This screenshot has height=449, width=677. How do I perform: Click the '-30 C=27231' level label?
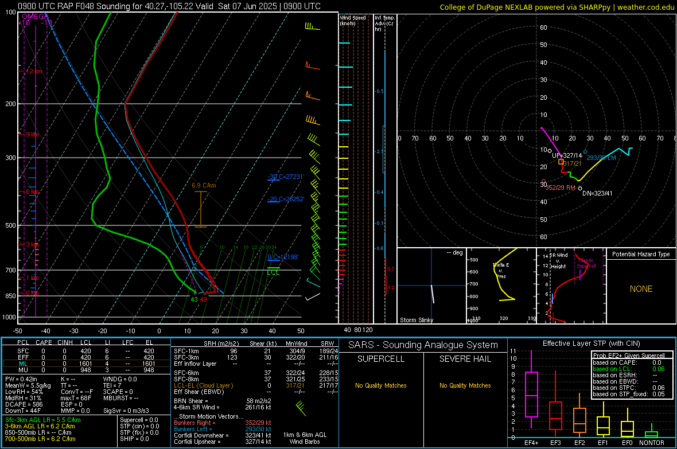pyautogui.click(x=286, y=177)
